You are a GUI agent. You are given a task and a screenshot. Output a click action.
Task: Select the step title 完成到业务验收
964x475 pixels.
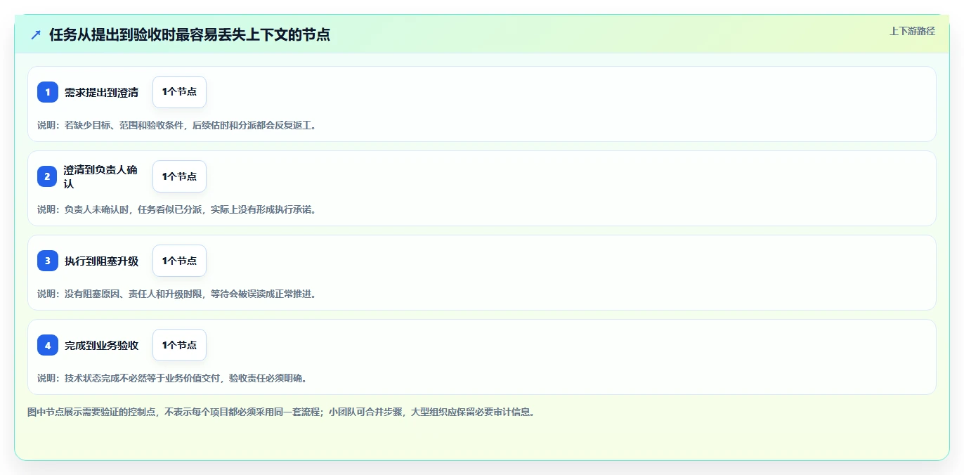(101, 346)
